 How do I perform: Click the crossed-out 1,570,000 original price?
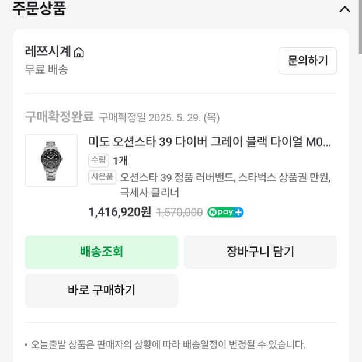click(179, 213)
